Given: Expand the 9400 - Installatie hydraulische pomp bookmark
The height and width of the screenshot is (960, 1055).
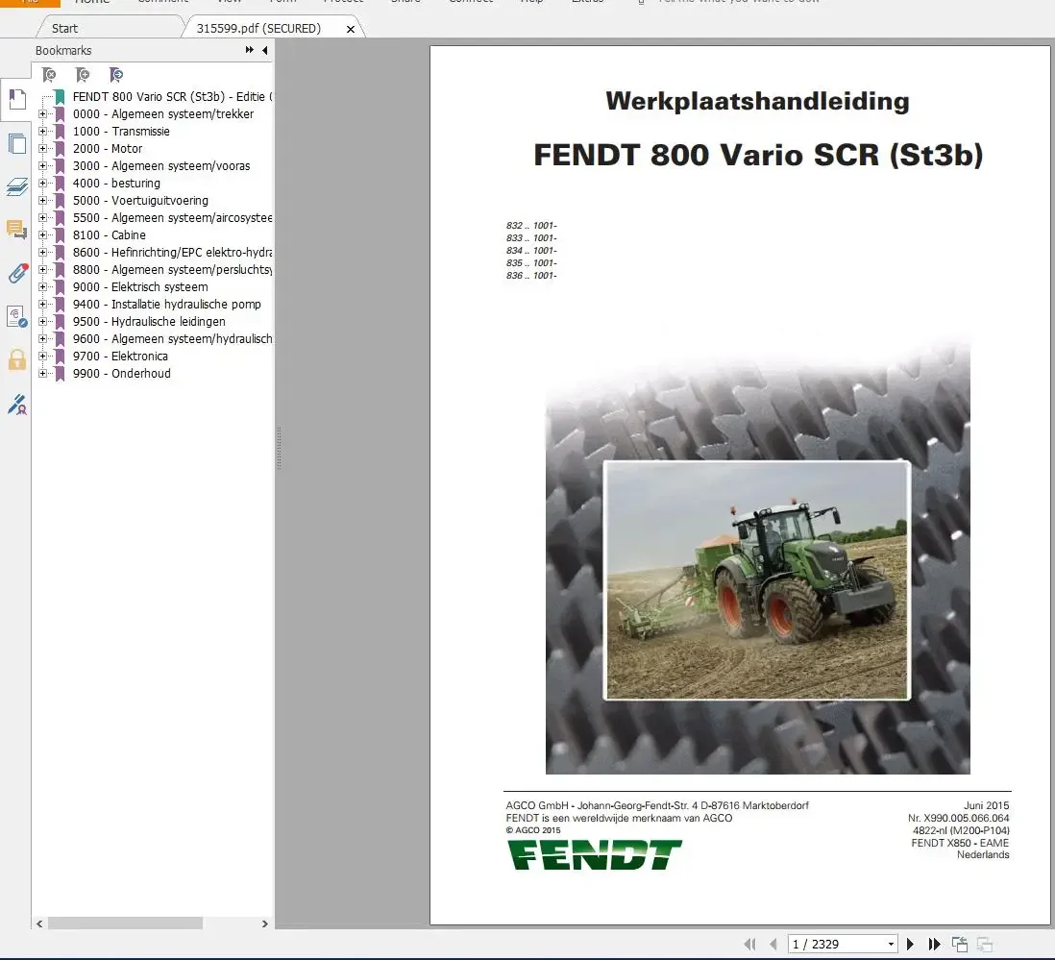Looking at the screenshot, I should 43,304.
